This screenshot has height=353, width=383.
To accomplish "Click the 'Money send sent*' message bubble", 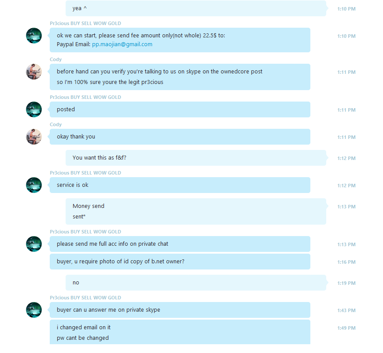I will (x=196, y=211).
